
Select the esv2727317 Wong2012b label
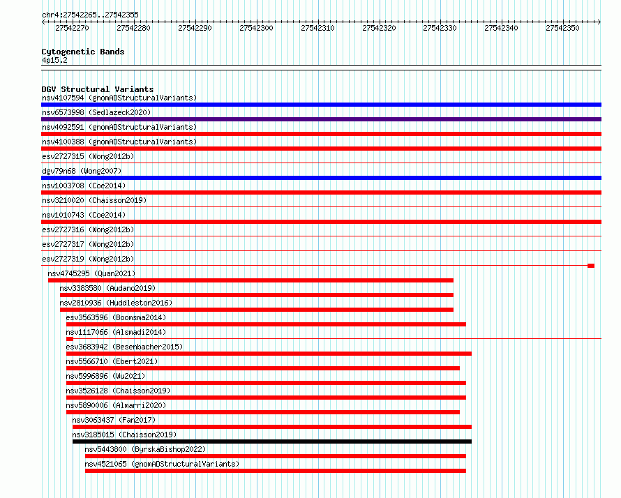[88, 244]
